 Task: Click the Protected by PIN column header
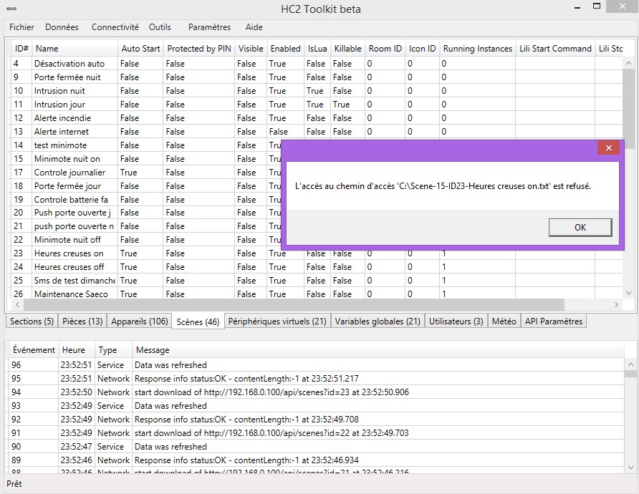click(199, 49)
